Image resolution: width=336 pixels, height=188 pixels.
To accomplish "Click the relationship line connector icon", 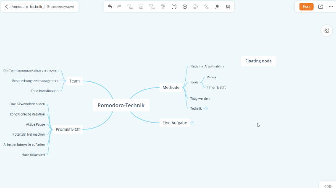I will pyautogui.click(x=206, y=7).
